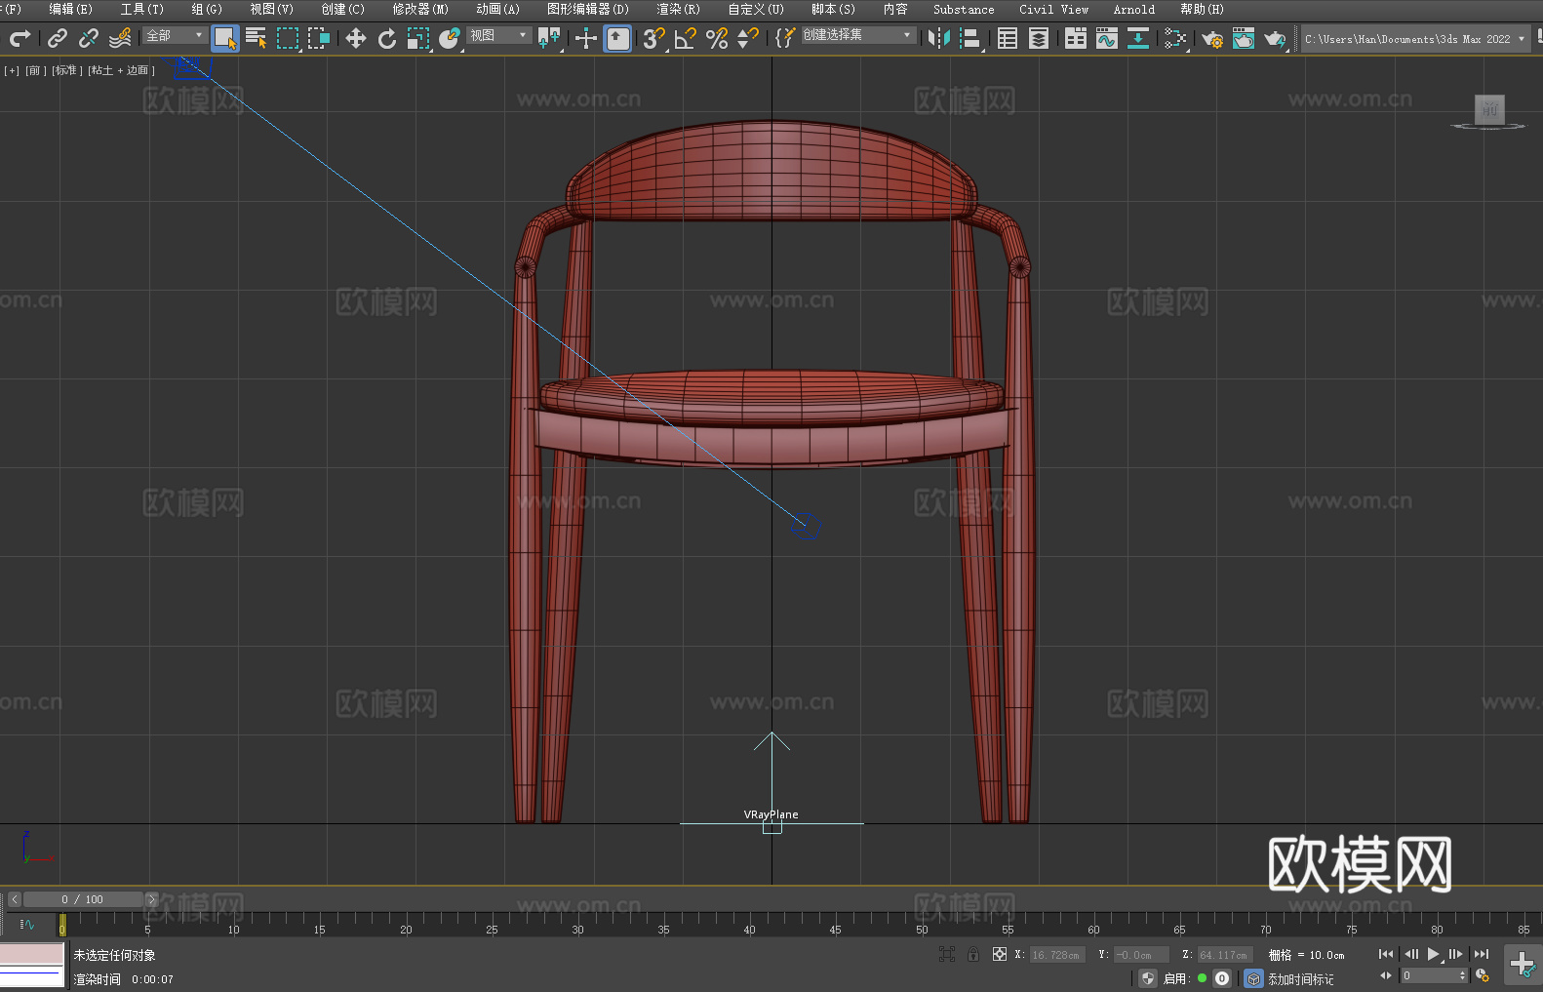Open the 全部 selection filter dropdown

175,35
